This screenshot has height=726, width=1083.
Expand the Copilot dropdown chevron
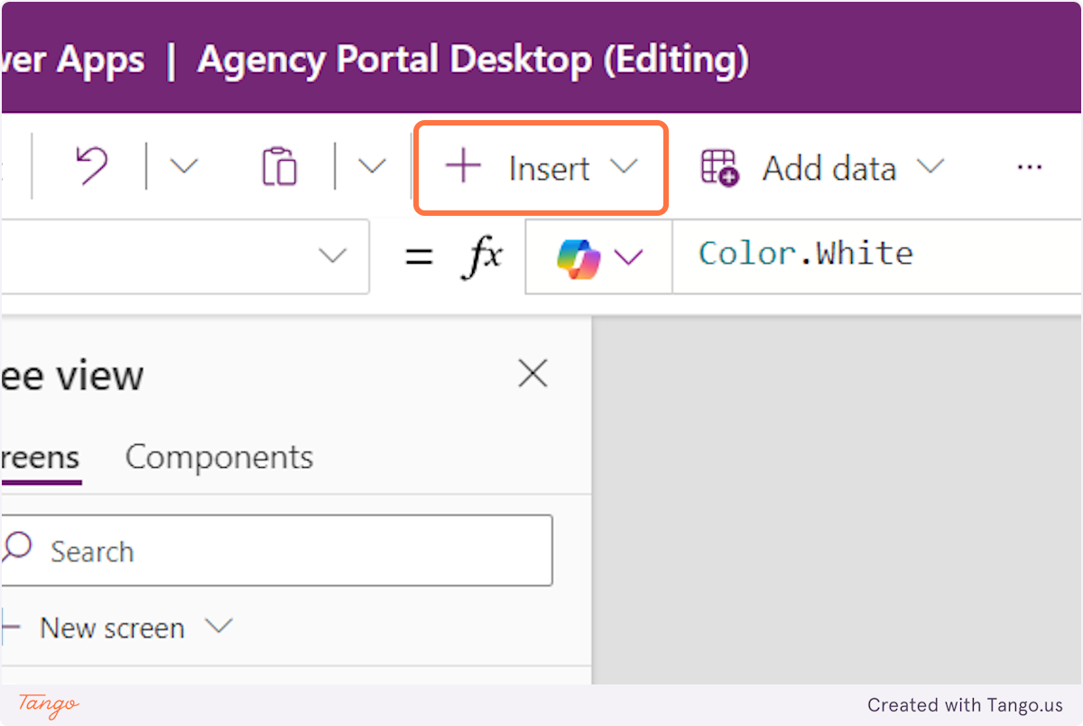(x=628, y=258)
